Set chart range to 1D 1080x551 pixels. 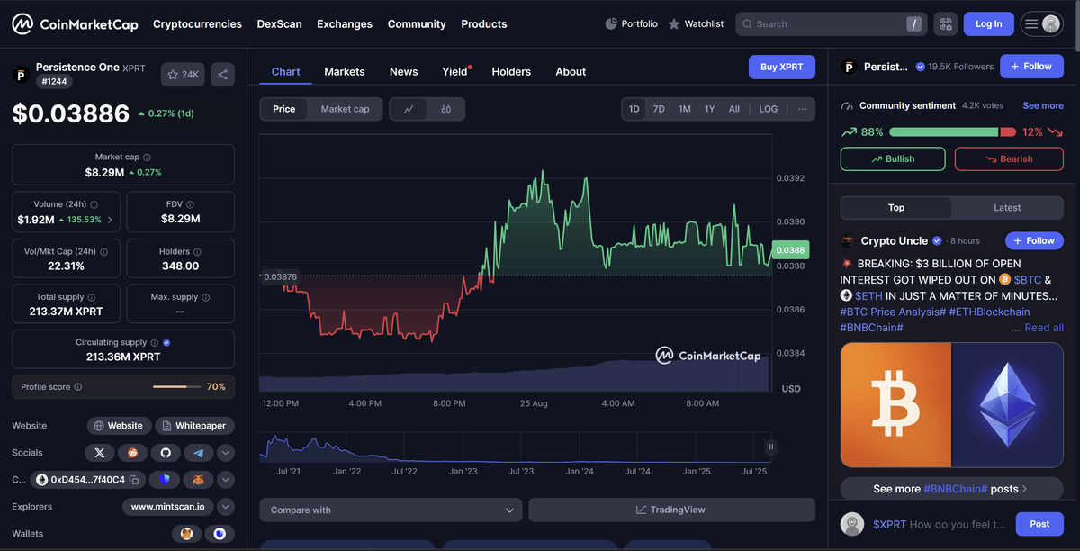(634, 109)
